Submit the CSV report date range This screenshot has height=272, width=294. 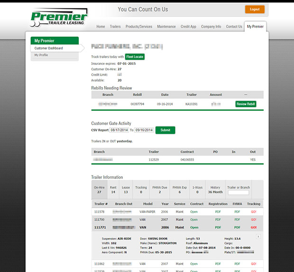(165, 130)
